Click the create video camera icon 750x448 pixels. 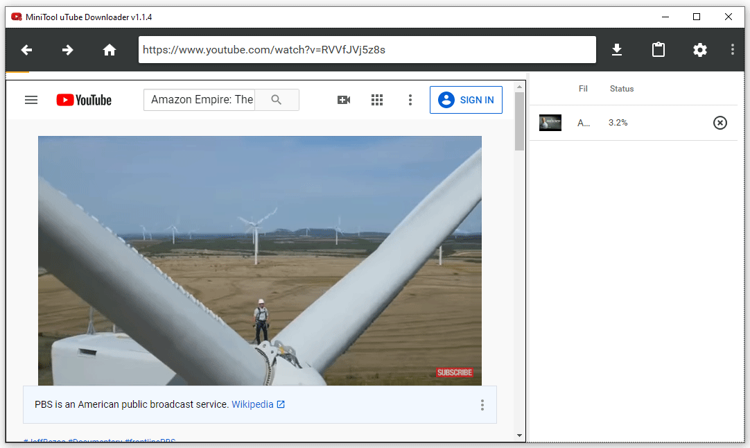[344, 99]
